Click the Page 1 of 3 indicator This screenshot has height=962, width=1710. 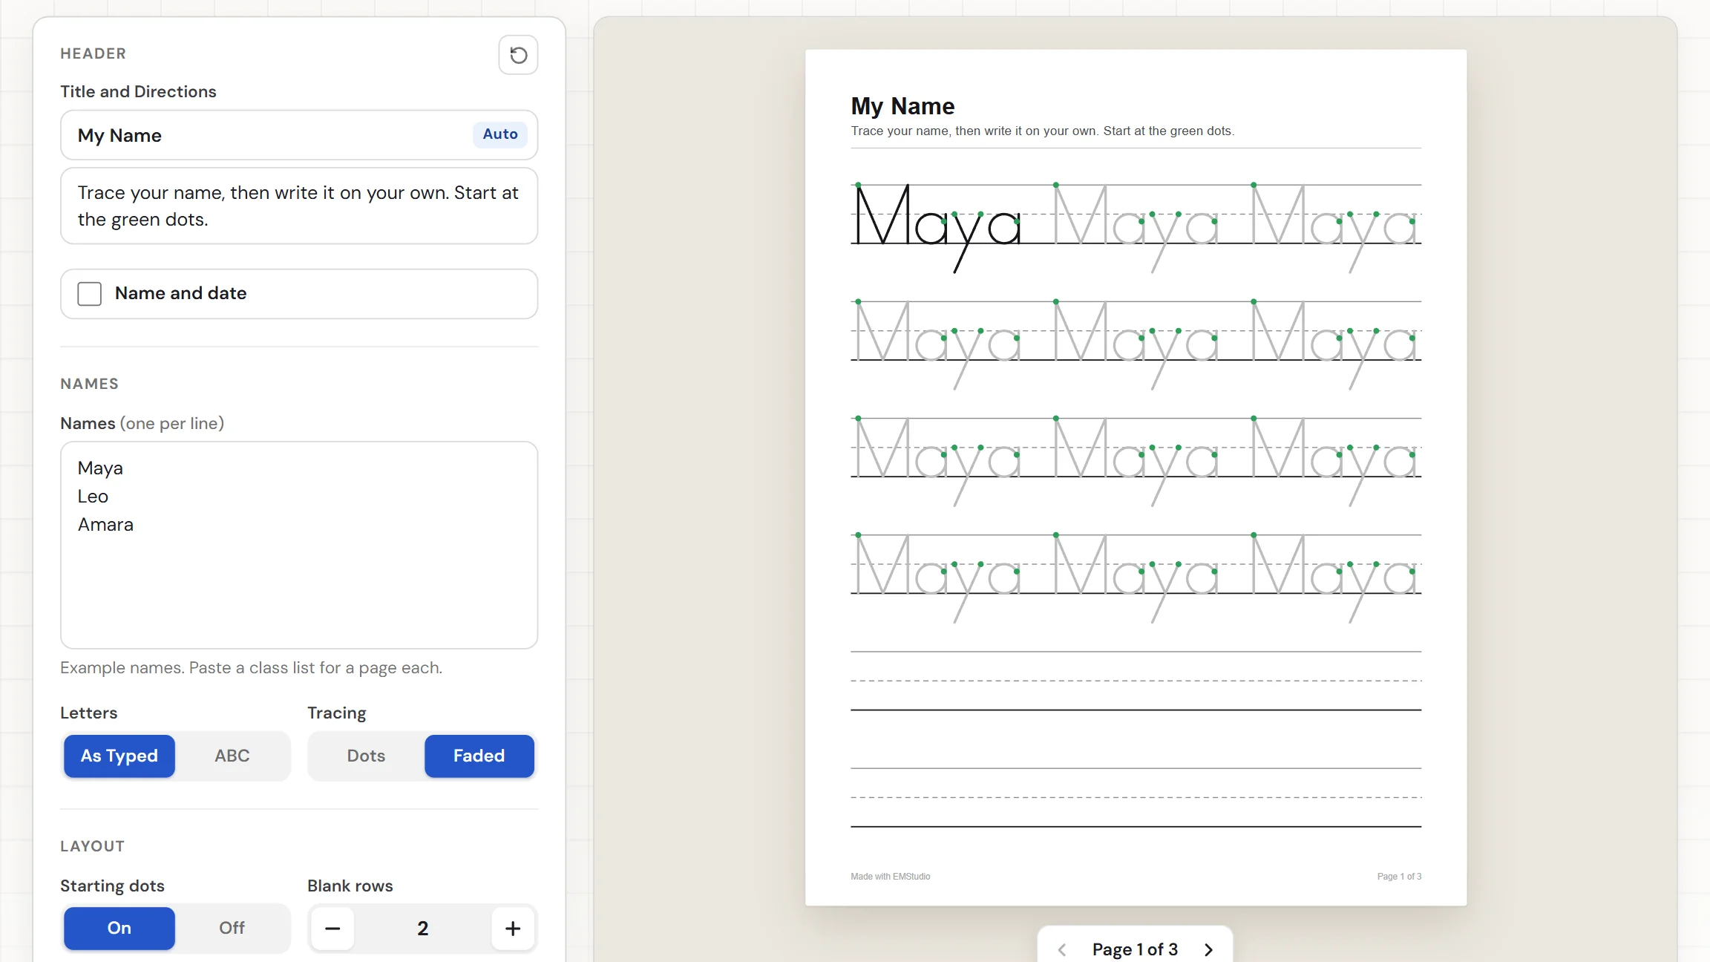(x=1135, y=949)
